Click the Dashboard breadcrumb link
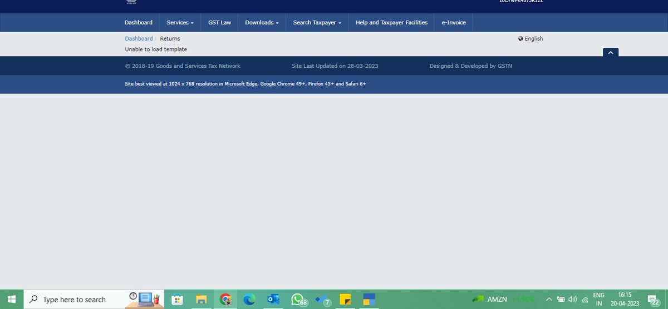The height and width of the screenshot is (309, 668). point(139,38)
